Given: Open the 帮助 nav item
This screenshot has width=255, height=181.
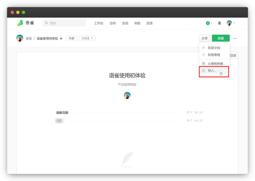Looking at the screenshot, I should (137, 23).
